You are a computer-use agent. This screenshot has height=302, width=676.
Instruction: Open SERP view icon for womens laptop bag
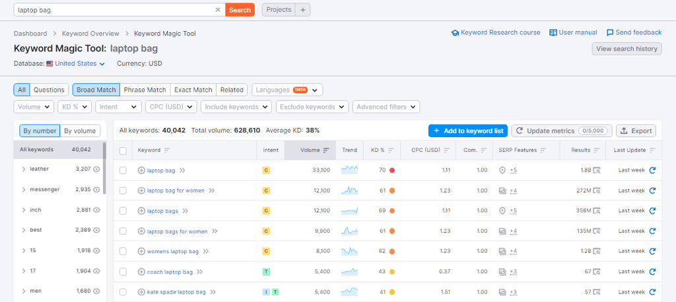[x=597, y=252]
